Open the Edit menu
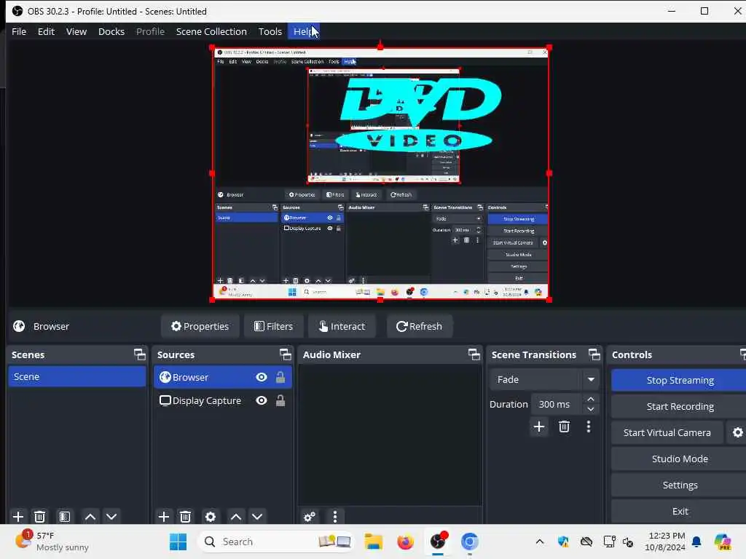The height and width of the screenshot is (559, 746). point(46,31)
